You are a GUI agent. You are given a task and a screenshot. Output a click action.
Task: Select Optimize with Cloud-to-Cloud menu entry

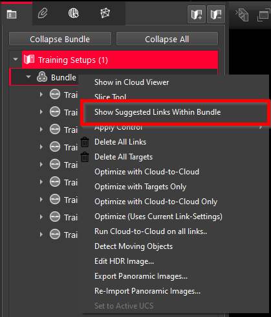coord(147,172)
